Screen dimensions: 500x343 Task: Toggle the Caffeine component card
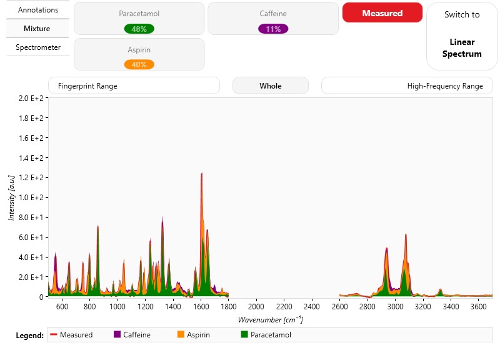tap(273, 14)
